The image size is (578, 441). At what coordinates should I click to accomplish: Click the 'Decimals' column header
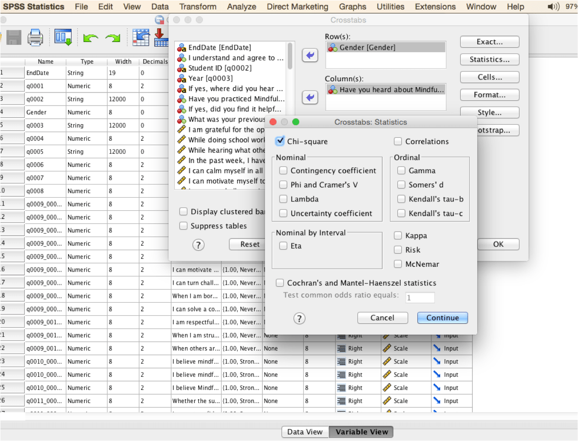(x=155, y=61)
